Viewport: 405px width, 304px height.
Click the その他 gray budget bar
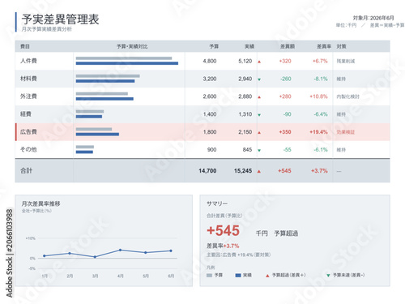point(85,147)
